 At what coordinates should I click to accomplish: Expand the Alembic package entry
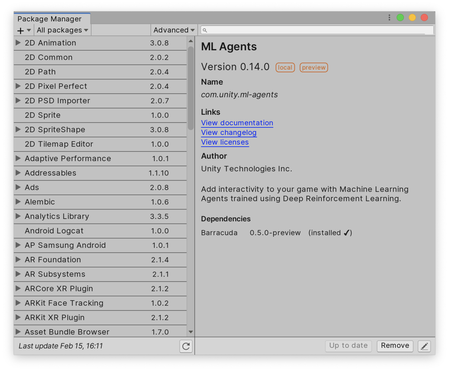(x=18, y=202)
